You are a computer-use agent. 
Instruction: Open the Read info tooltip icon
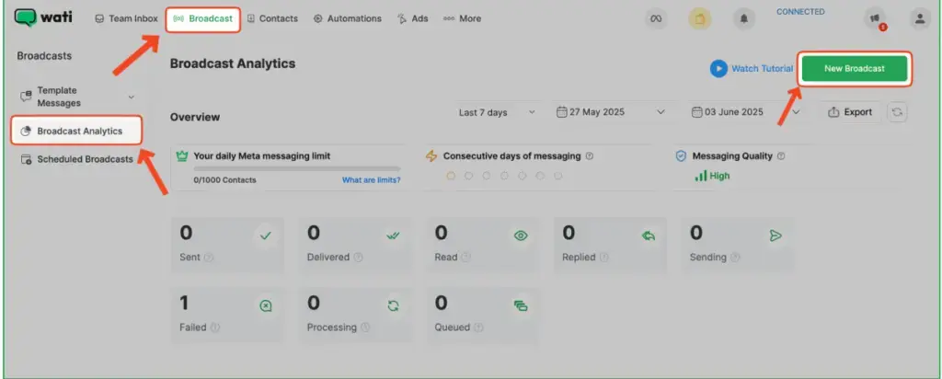[x=465, y=257]
